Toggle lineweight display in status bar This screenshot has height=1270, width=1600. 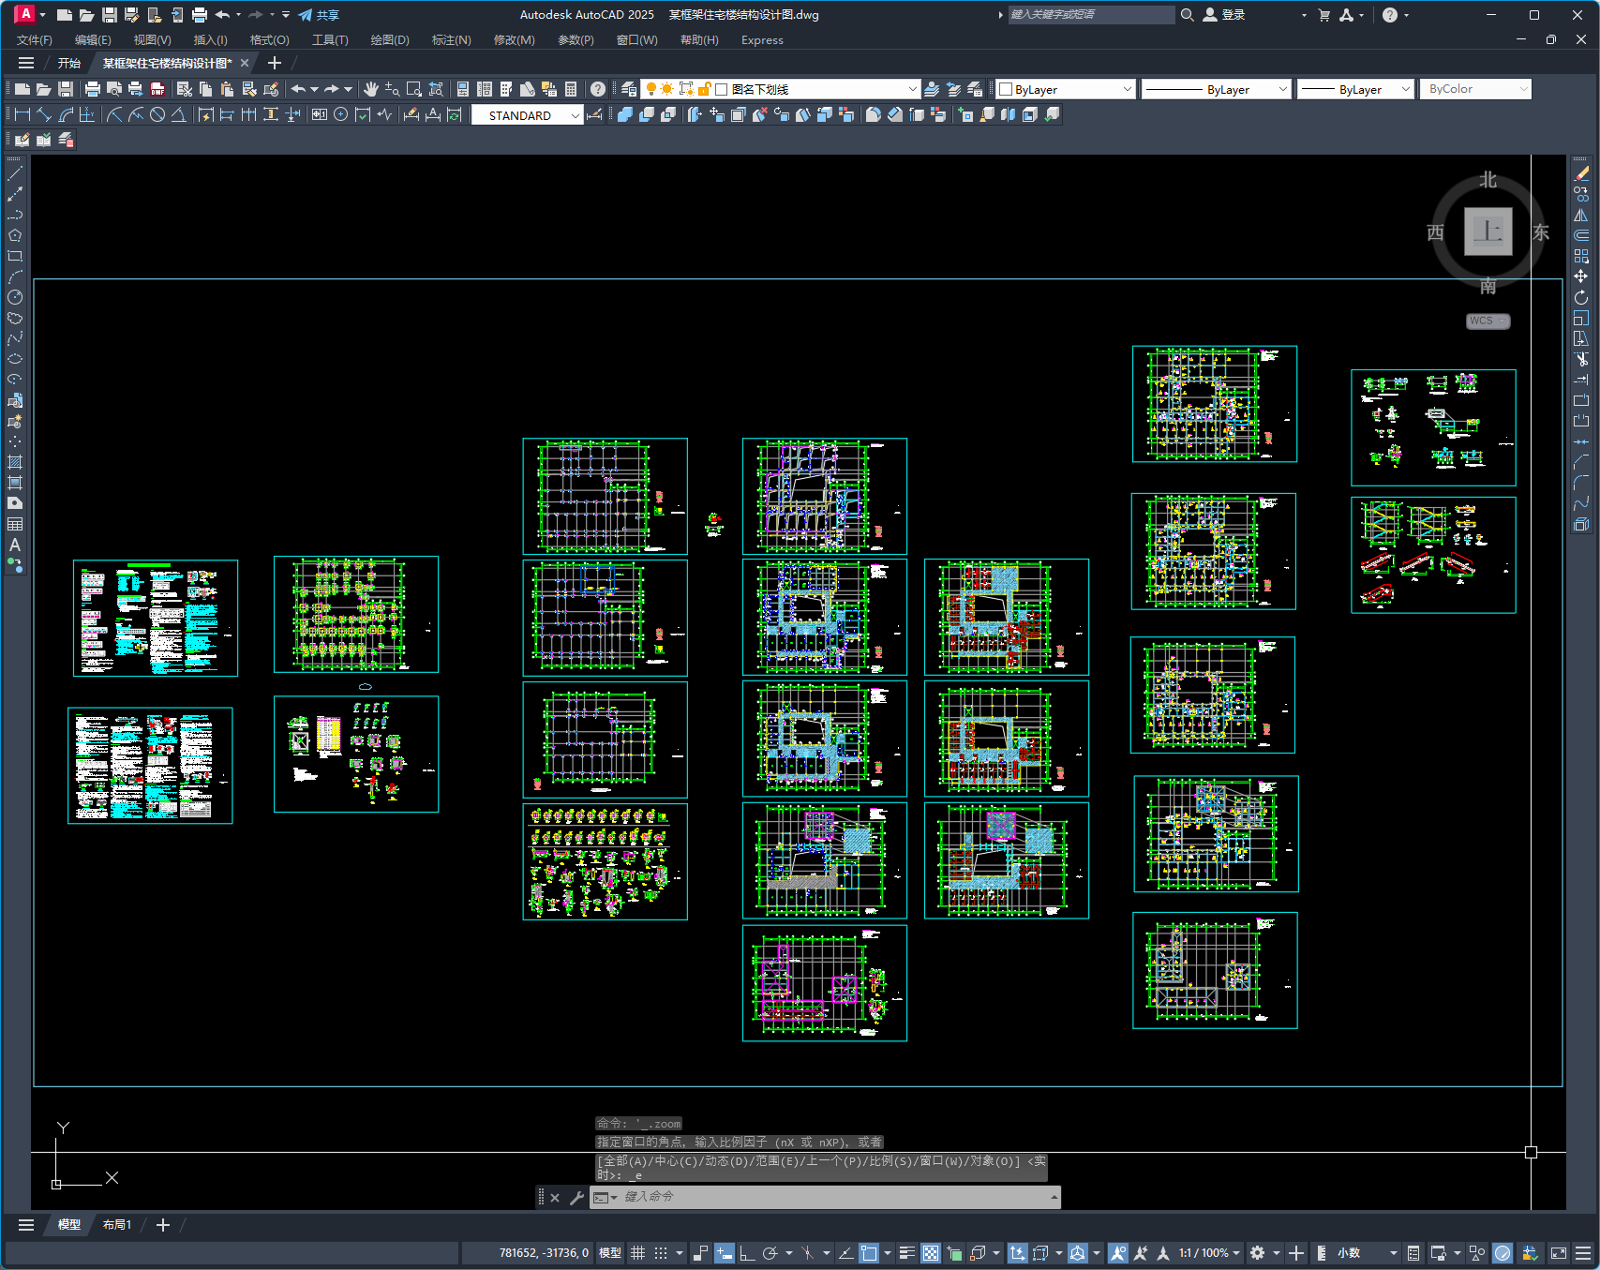point(906,1253)
